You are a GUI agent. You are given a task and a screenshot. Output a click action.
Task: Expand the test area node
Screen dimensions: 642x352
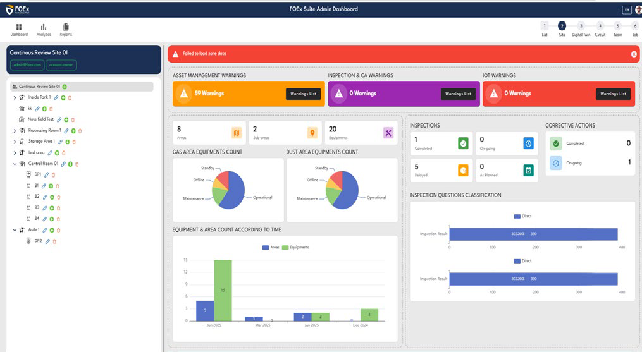pyautogui.click(x=15, y=153)
